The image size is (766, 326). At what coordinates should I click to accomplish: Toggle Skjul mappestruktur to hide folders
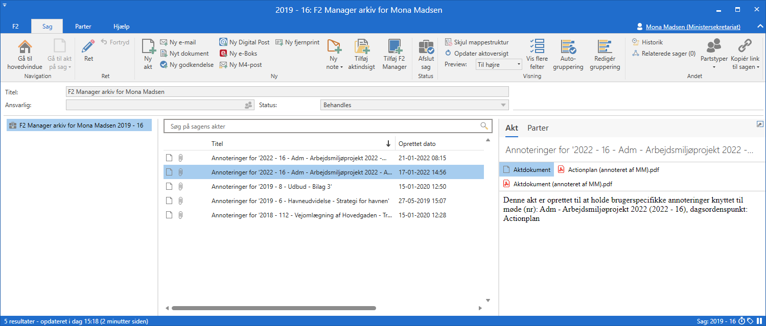point(476,42)
